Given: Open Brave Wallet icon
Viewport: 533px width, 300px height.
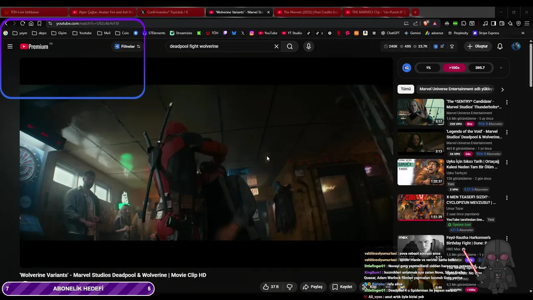Looking at the screenshot, I should pos(502,23).
